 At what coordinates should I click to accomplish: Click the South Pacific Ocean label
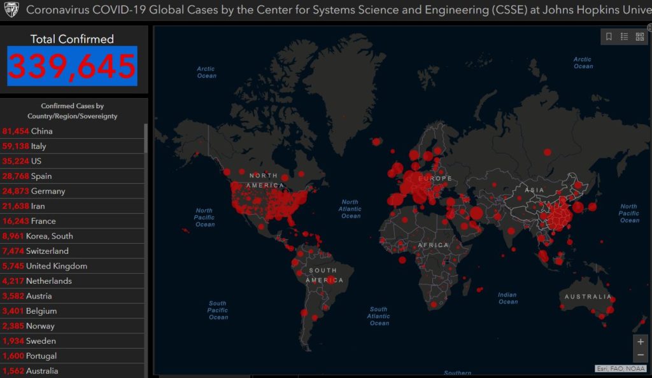pyautogui.click(x=218, y=311)
